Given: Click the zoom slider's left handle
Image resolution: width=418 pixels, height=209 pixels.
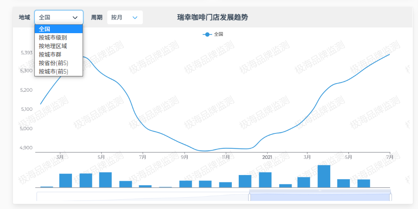Looking at the screenshot, I should pyautogui.click(x=250, y=197).
